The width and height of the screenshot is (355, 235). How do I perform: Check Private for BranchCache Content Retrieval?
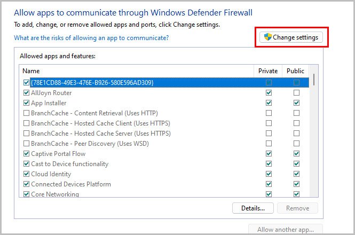click(x=269, y=113)
